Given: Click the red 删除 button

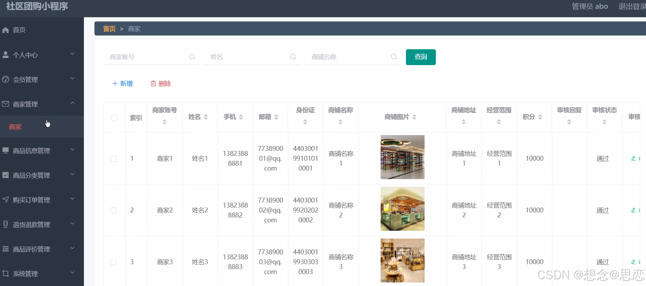Looking at the screenshot, I should (161, 84).
